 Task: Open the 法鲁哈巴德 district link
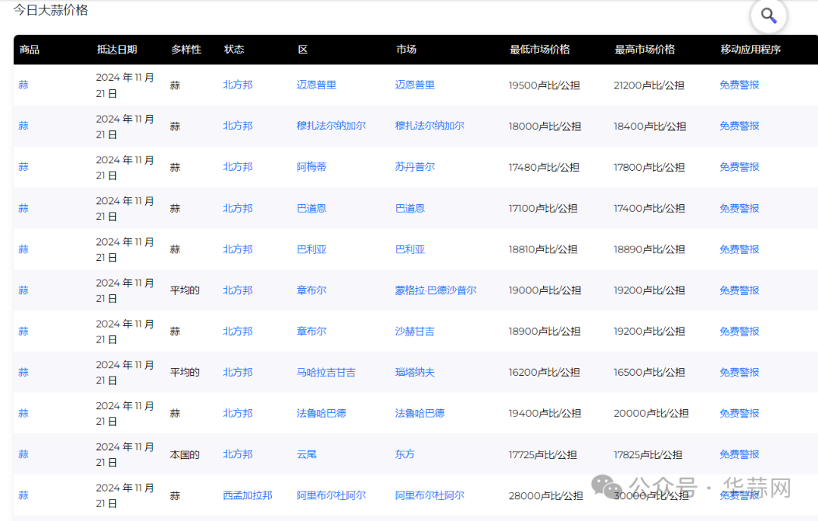(x=321, y=413)
